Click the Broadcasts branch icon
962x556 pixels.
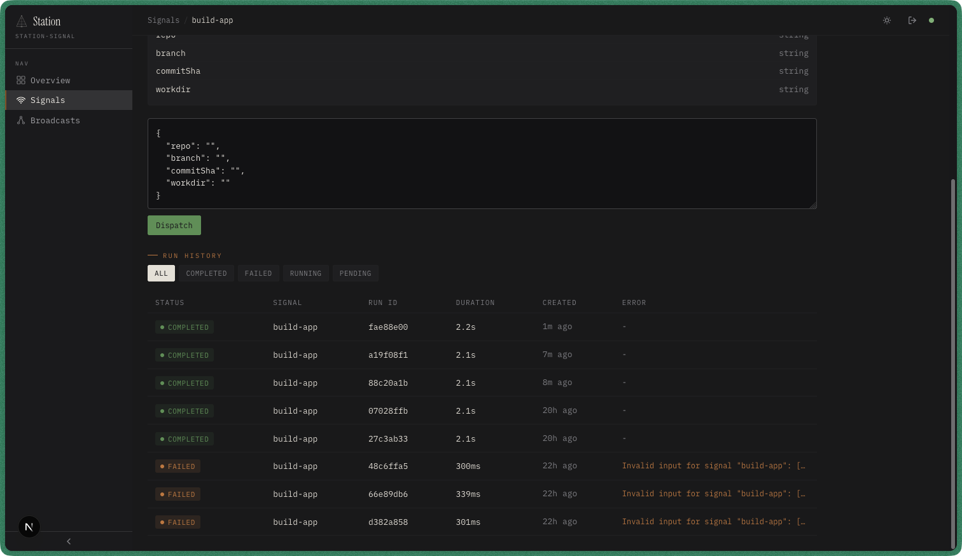pos(21,120)
